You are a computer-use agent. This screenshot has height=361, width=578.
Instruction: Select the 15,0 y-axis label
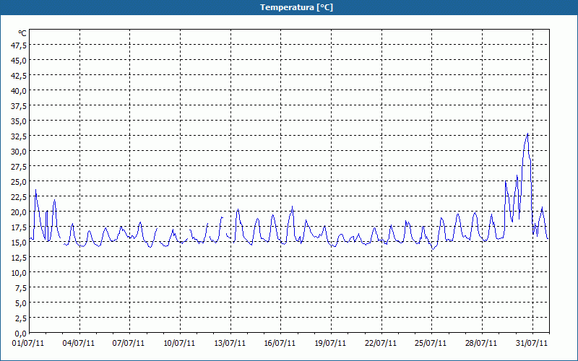19,243
